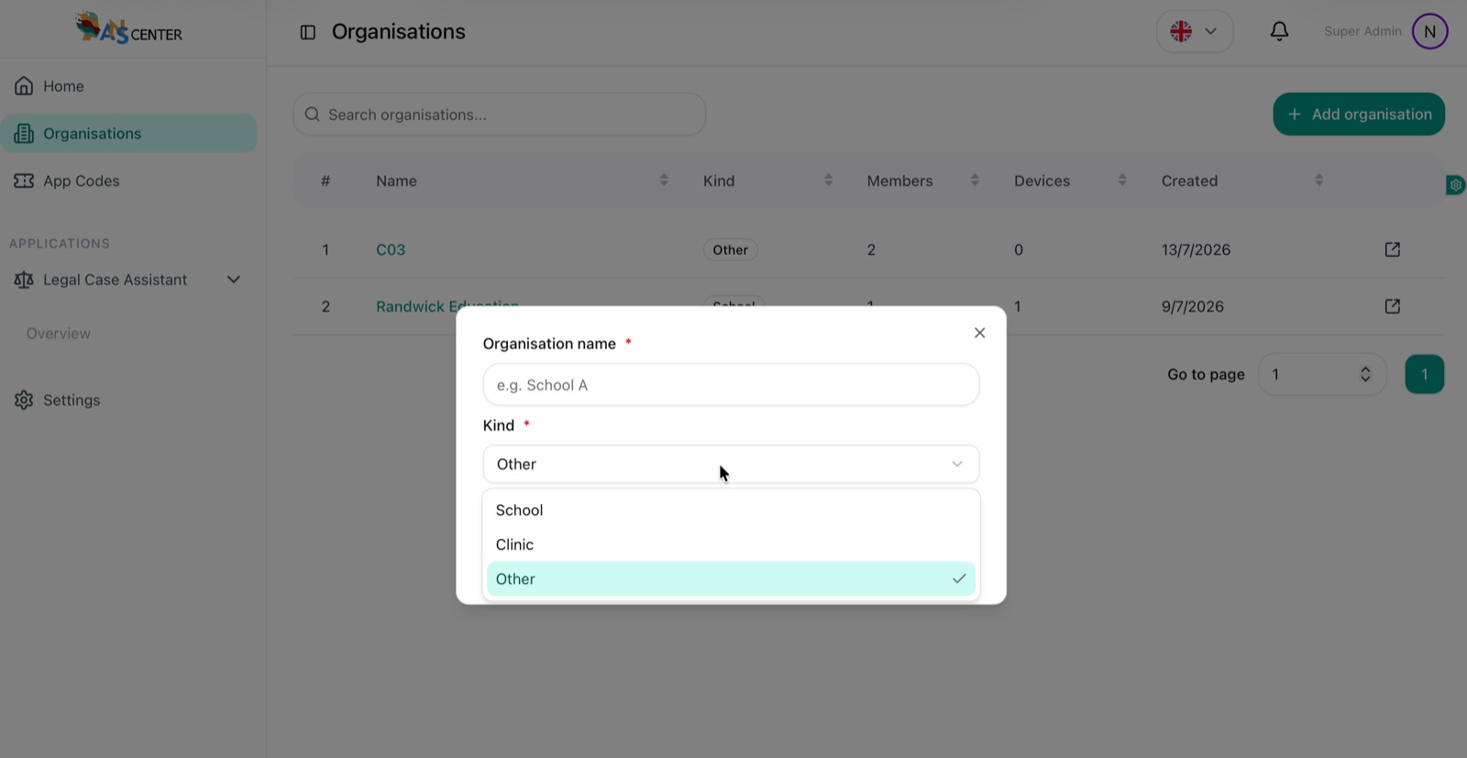Sort table by Kind column

[x=828, y=181]
